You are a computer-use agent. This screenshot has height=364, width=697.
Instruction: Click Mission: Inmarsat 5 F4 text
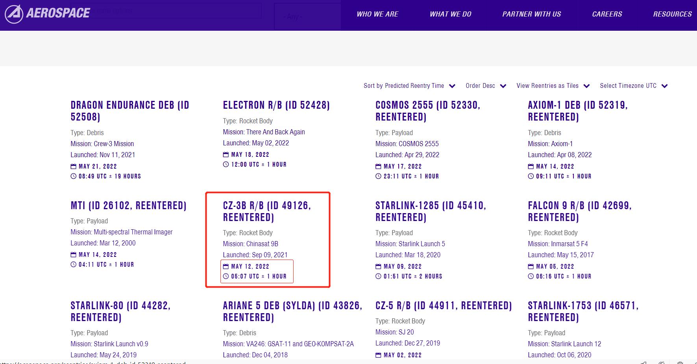point(558,244)
